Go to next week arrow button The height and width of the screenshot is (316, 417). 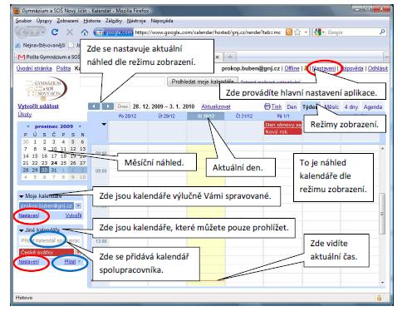coord(107,106)
